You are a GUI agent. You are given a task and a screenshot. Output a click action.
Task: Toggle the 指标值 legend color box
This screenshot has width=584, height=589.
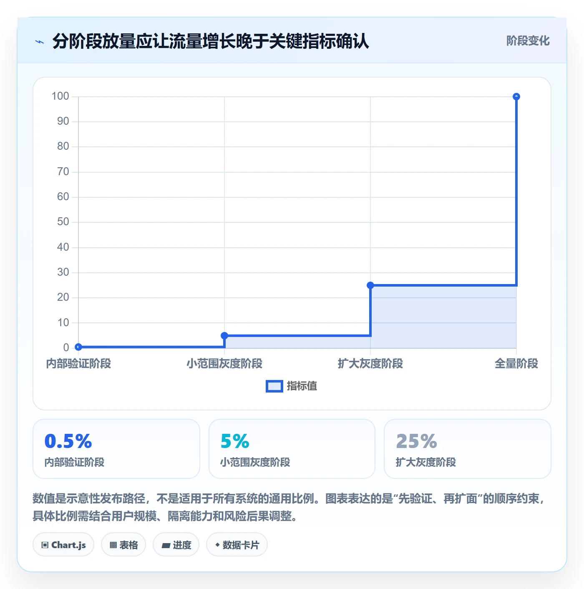coord(274,386)
